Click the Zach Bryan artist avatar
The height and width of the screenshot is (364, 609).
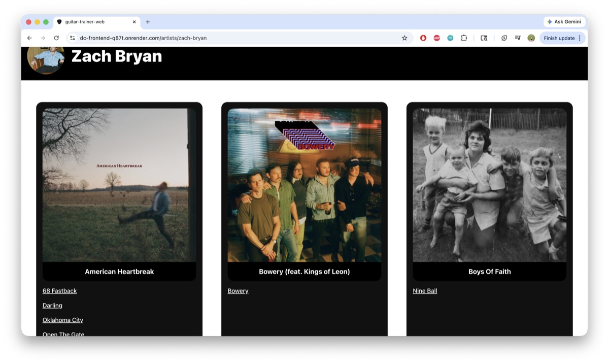pos(46,60)
